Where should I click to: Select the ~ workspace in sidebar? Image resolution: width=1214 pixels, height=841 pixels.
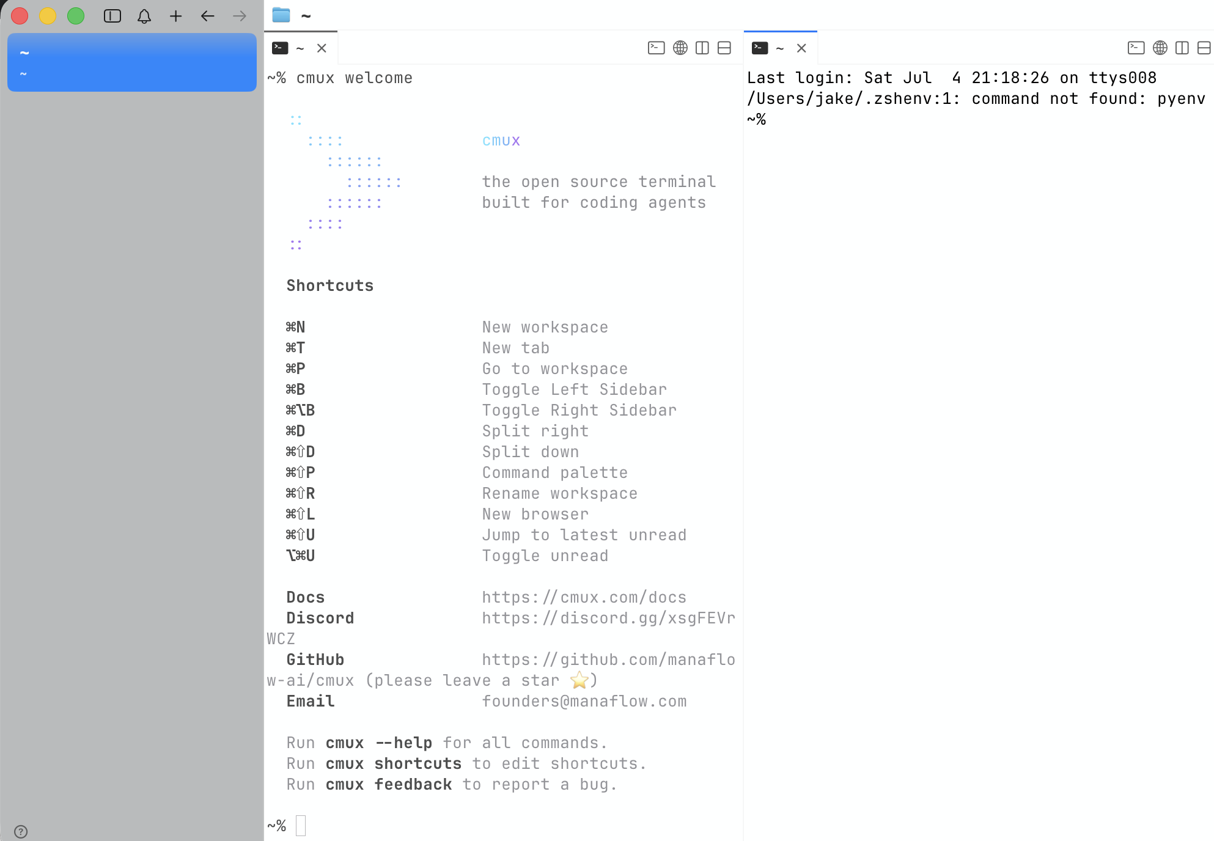pyautogui.click(x=132, y=62)
